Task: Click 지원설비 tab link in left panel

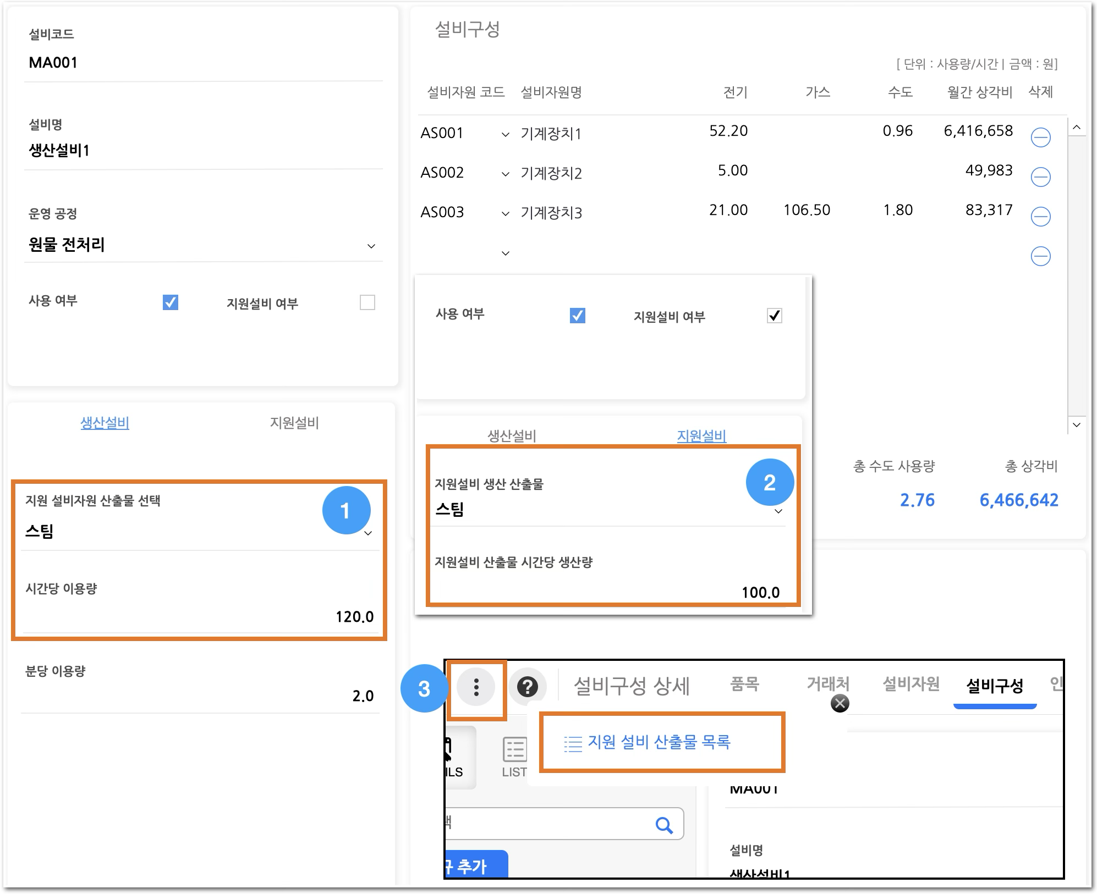Action: coord(294,423)
